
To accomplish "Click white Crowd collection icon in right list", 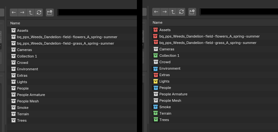I will [x=156, y=62].
